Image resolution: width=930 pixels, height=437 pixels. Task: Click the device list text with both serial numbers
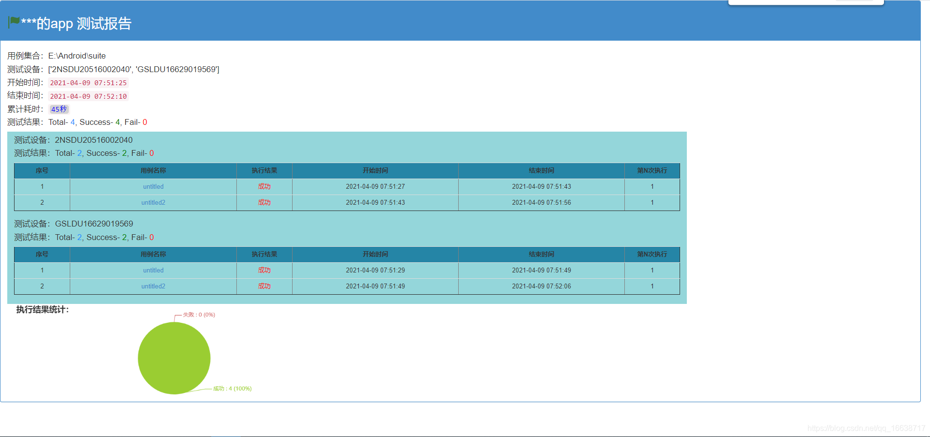click(134, 69)
